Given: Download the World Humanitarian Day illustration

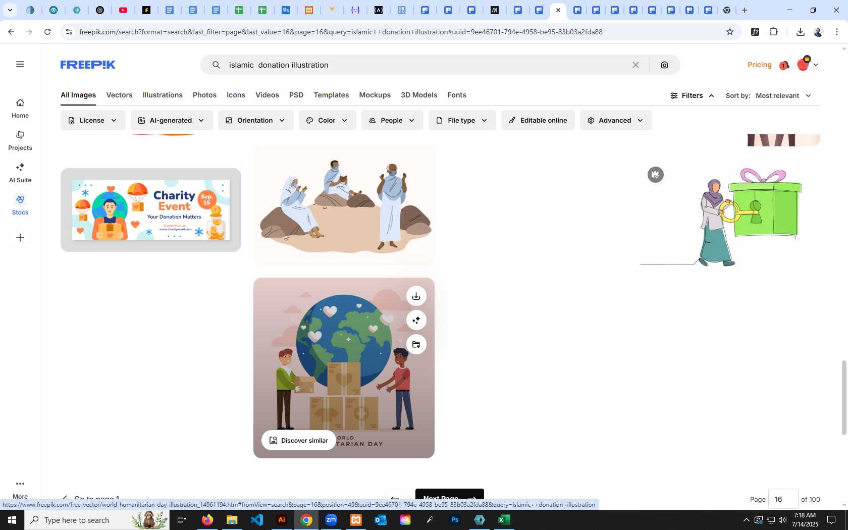Looking at the screenshot, I should click(x=416, y=296).
